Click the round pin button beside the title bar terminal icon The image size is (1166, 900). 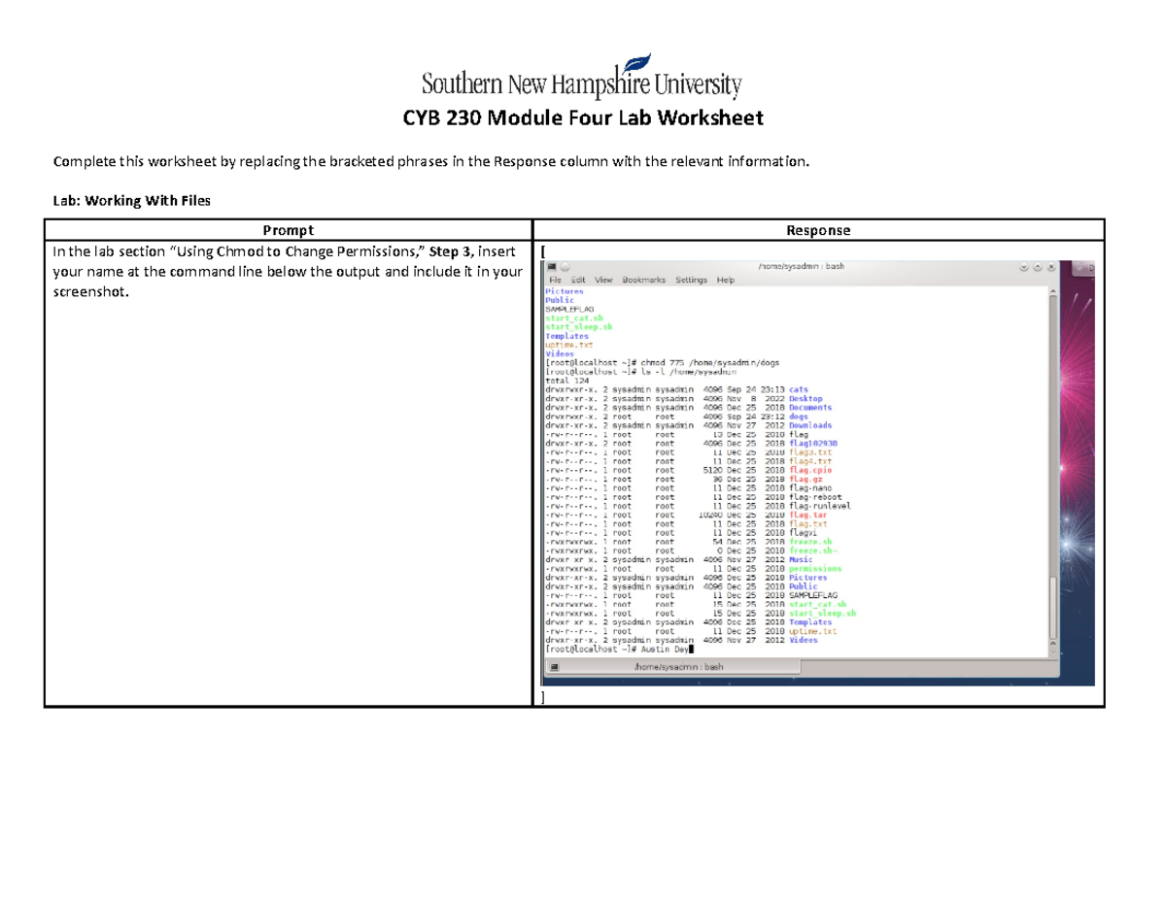(x=565, y=267)
